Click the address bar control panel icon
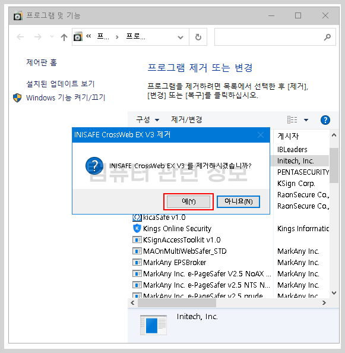 pyautogui.click(x=78, y=37)
